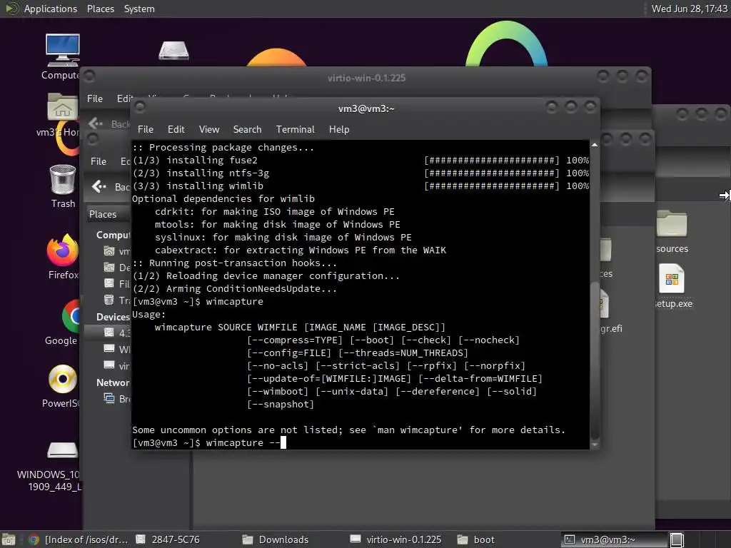
Task: Open the Terminal File menu
Action: tap(146, 130)
